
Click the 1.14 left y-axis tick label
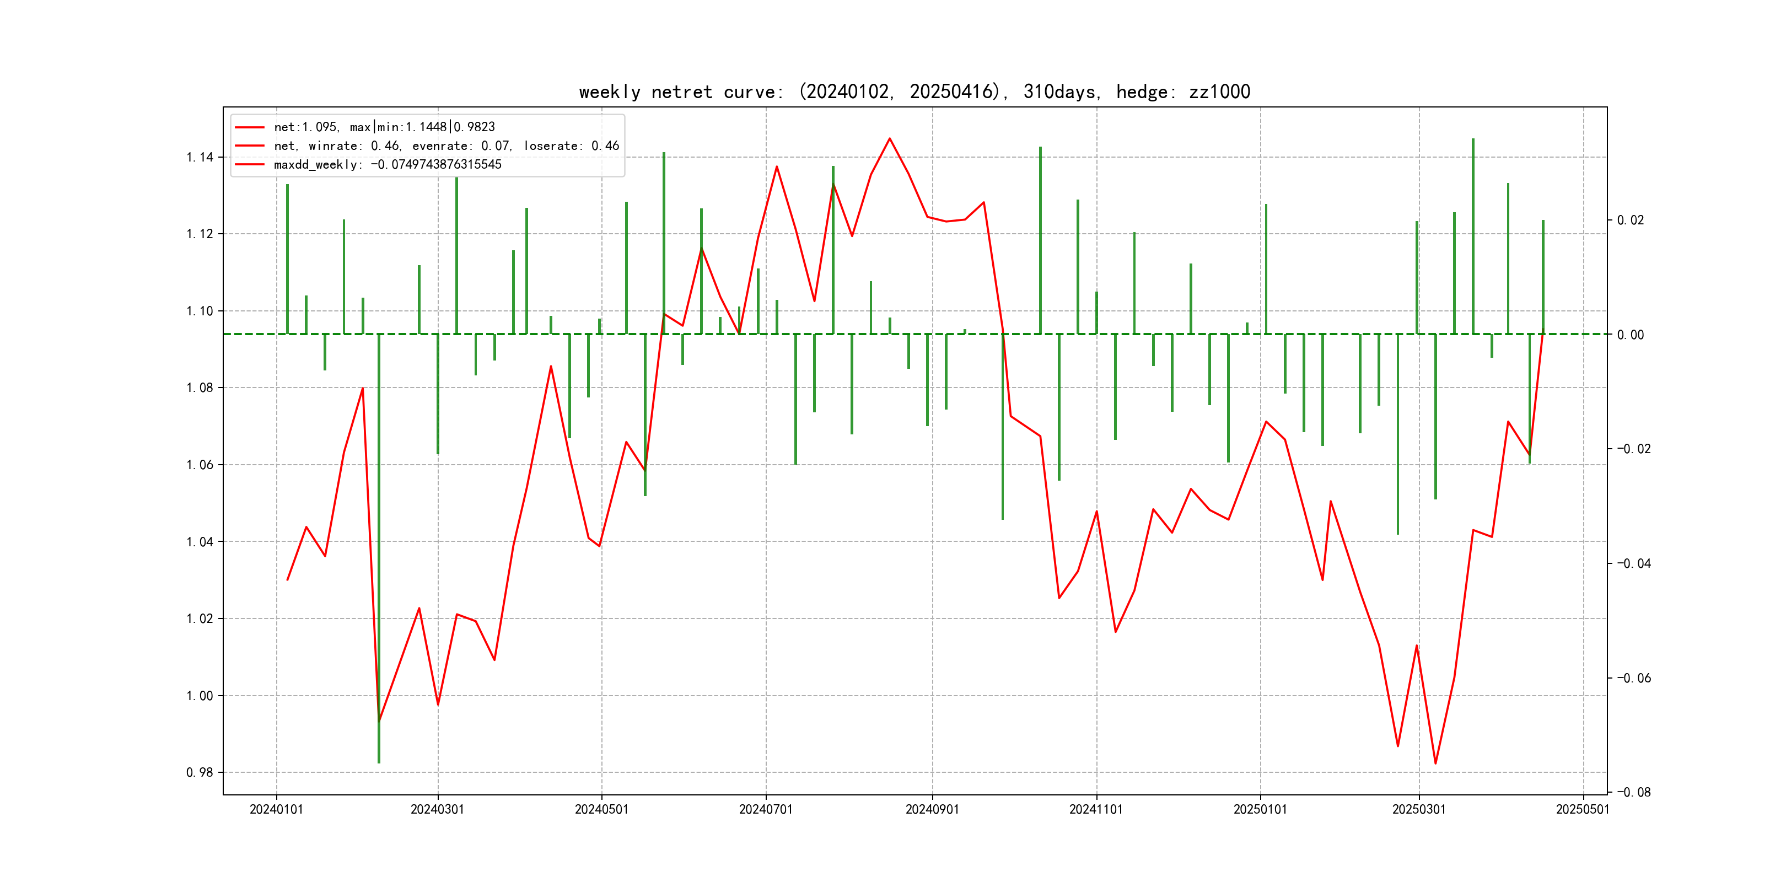pos(200,158)
